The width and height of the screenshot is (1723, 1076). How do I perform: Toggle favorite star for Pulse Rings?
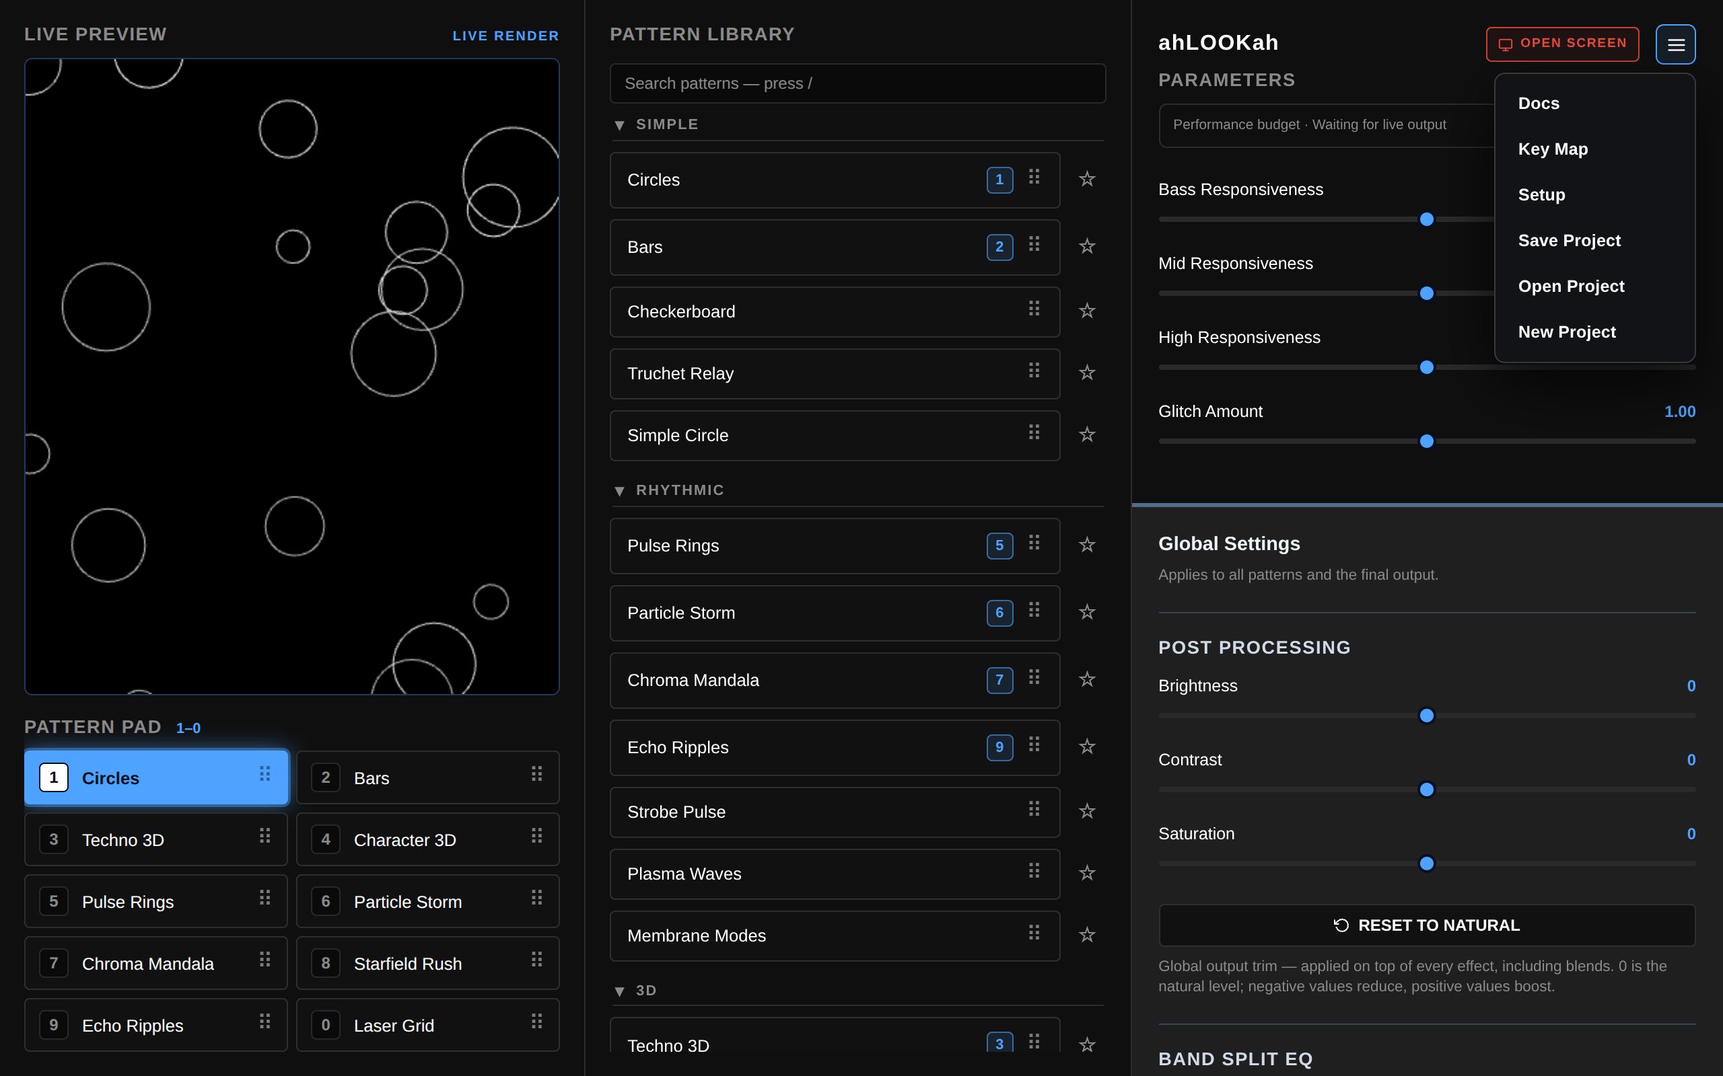(1086, 545)
